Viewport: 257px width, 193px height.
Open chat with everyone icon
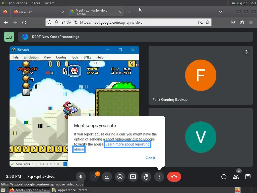pos(248,177)
